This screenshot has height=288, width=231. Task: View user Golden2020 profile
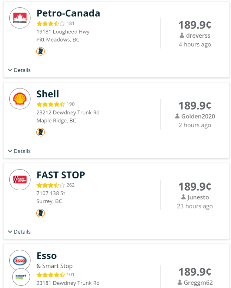198,116
